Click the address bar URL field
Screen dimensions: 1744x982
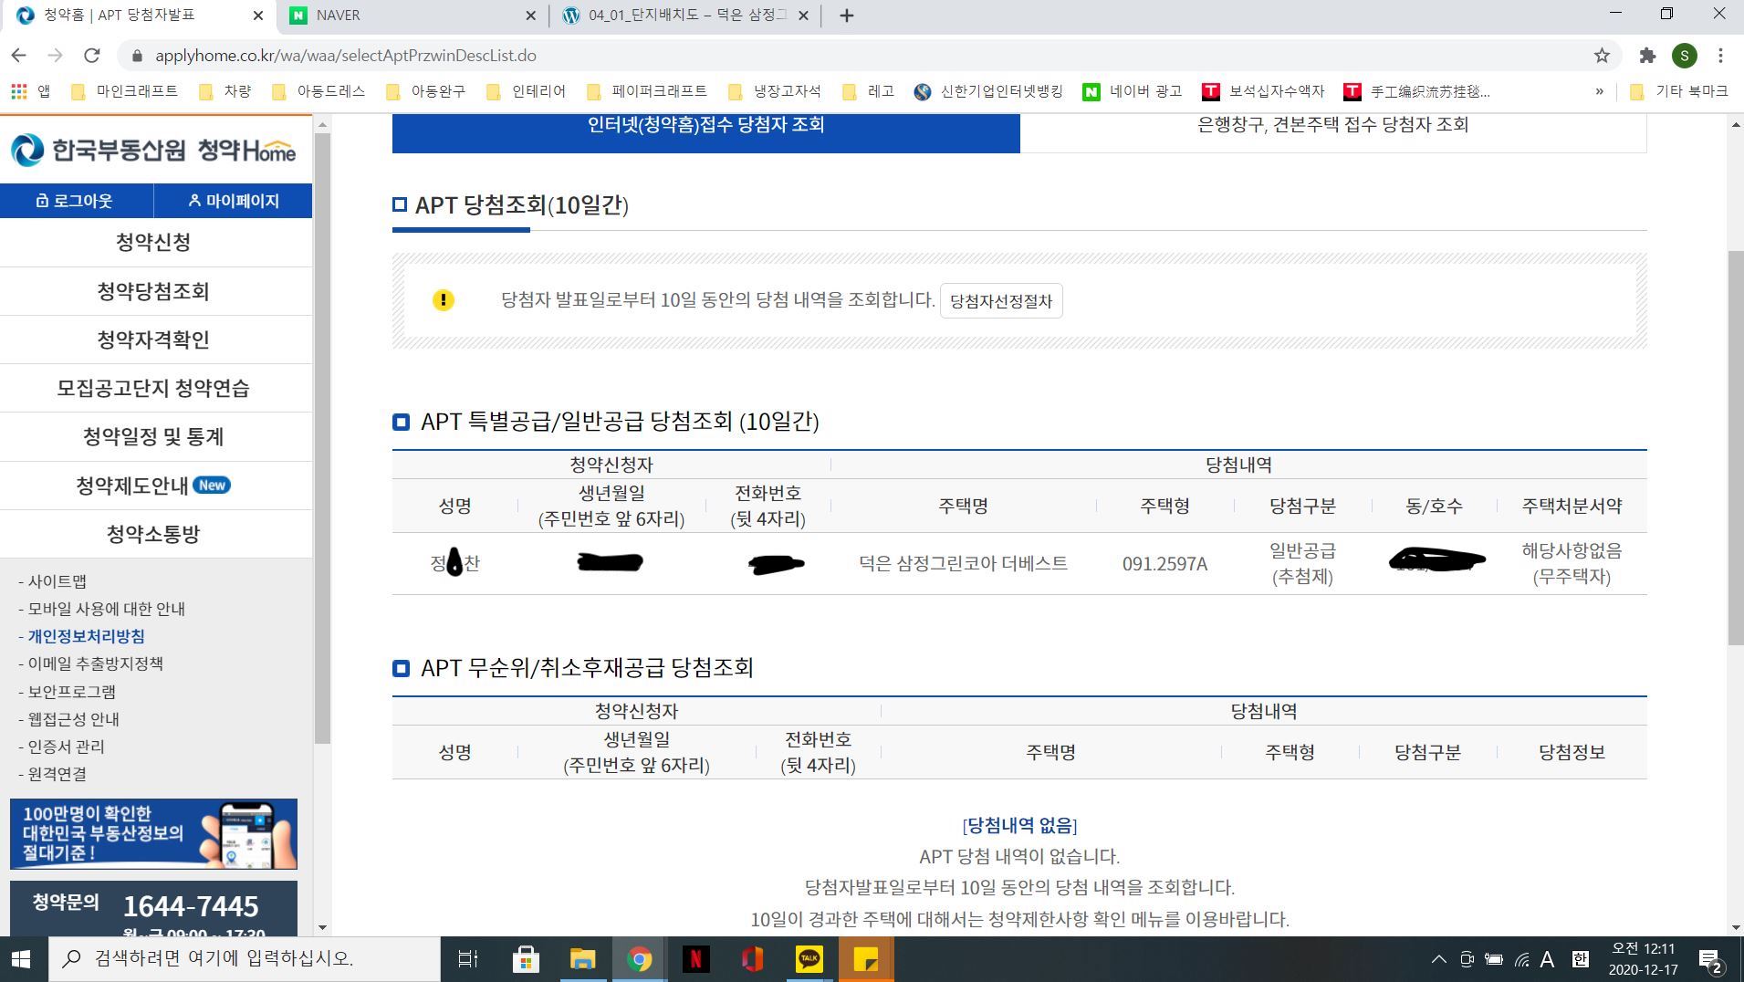coord(867,56)
